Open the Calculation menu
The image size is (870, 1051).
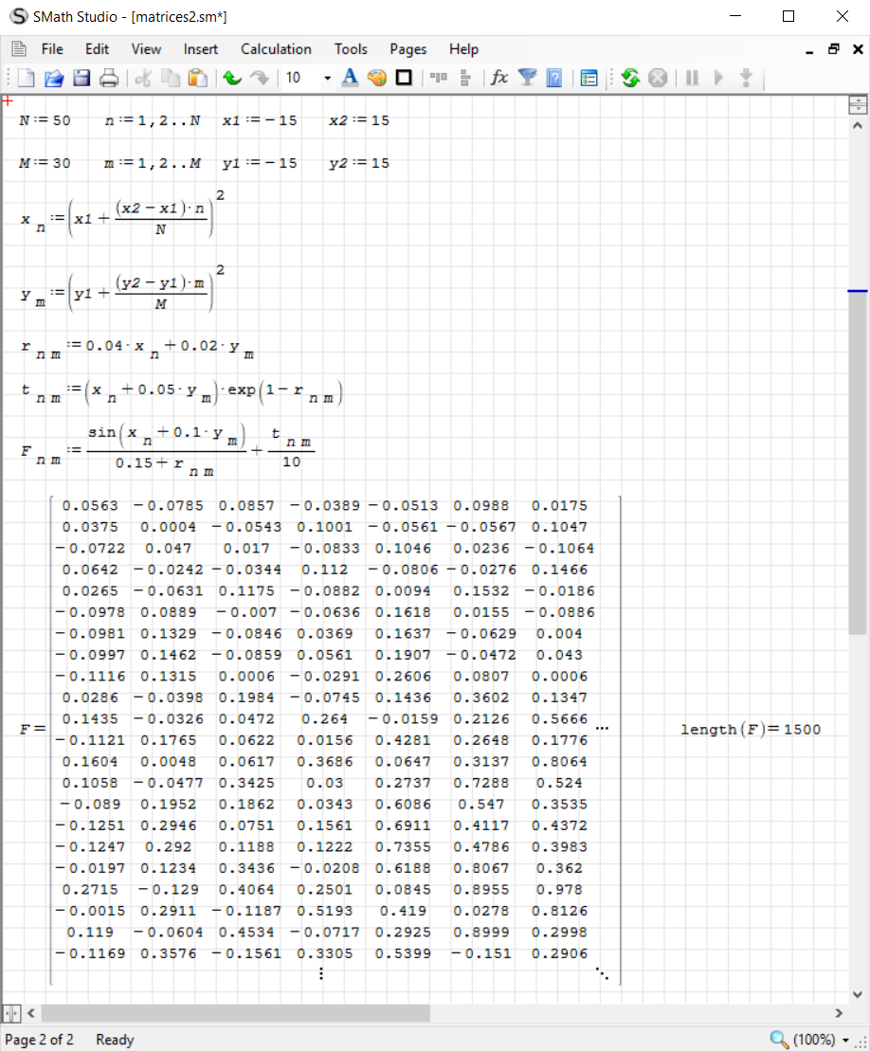coord(276,49)
